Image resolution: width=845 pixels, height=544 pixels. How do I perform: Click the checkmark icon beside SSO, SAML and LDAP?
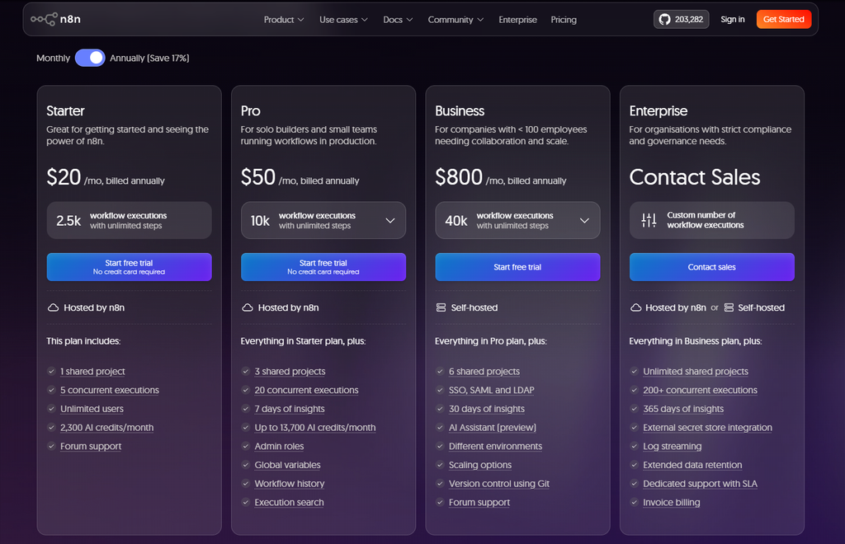[x=440, y=390]
